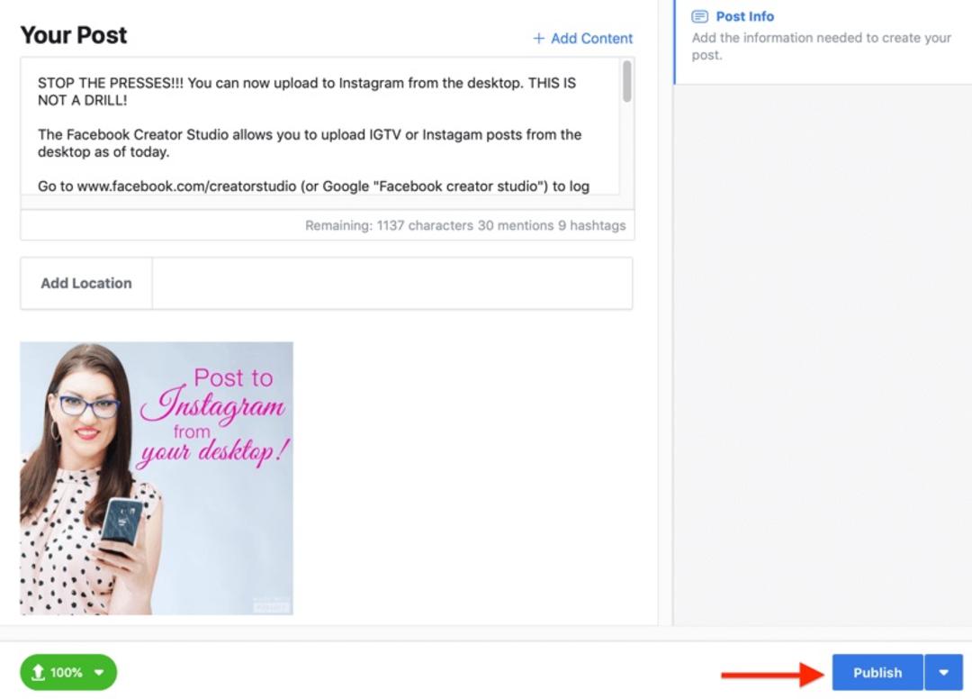The image size is (972, 699).
Task: Open the green upload status dropdown caret
Action: pyautogui.click(x=99, y=672)
